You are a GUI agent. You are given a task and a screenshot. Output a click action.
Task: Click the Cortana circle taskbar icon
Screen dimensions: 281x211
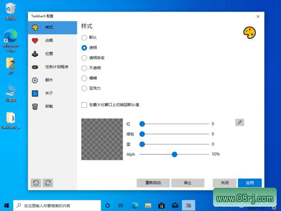(x=108, y=205)
